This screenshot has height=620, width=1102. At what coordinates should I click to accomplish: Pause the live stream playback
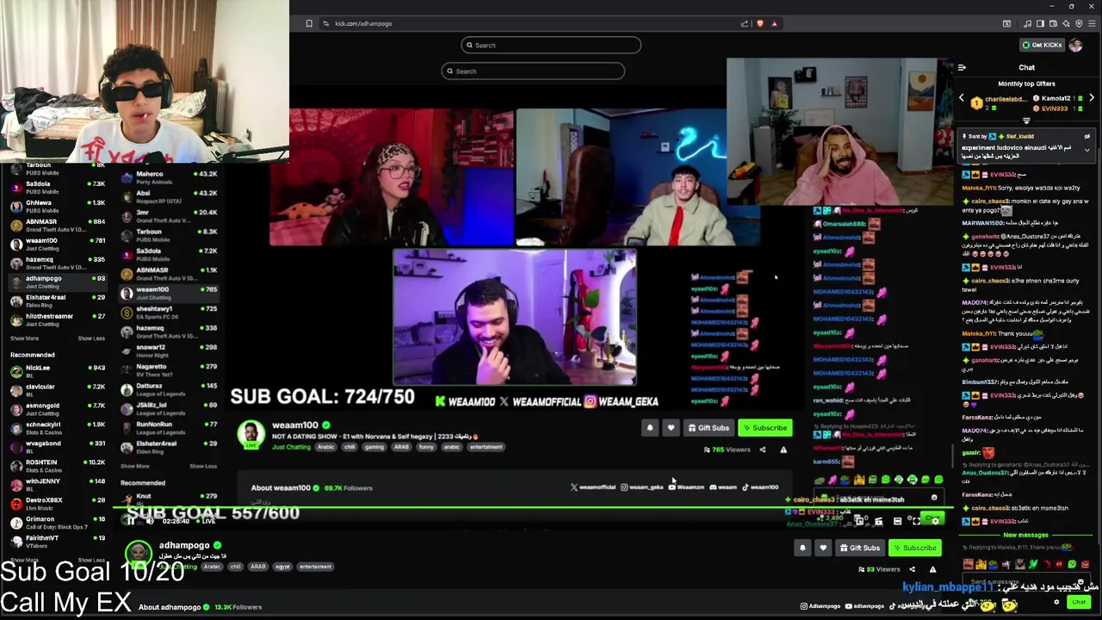click(x=131, y=520)
